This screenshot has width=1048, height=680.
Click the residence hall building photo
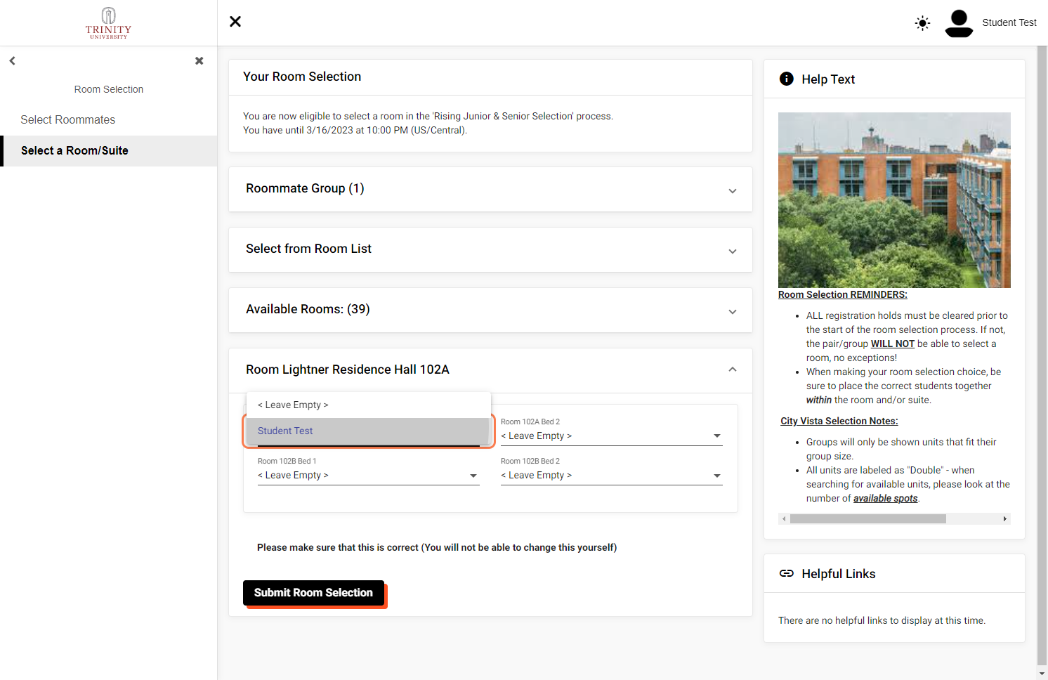894,200
